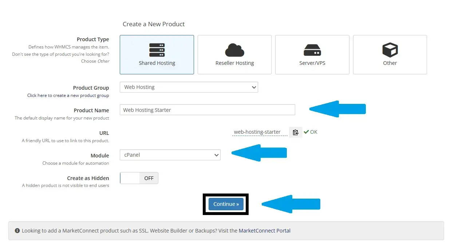Screen dimensions: 451x246
Task: Expand the Module cPanel dropdown
Action: (x=170, y=155)
